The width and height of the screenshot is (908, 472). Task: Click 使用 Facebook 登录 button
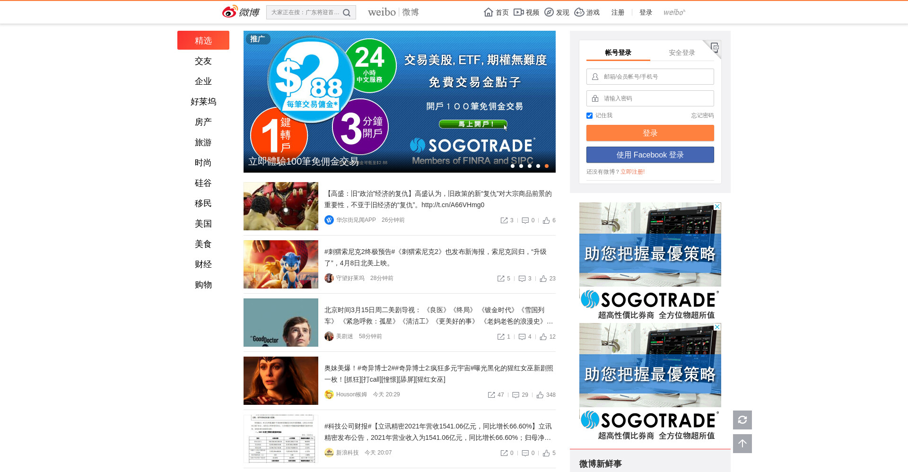(650, 155)
